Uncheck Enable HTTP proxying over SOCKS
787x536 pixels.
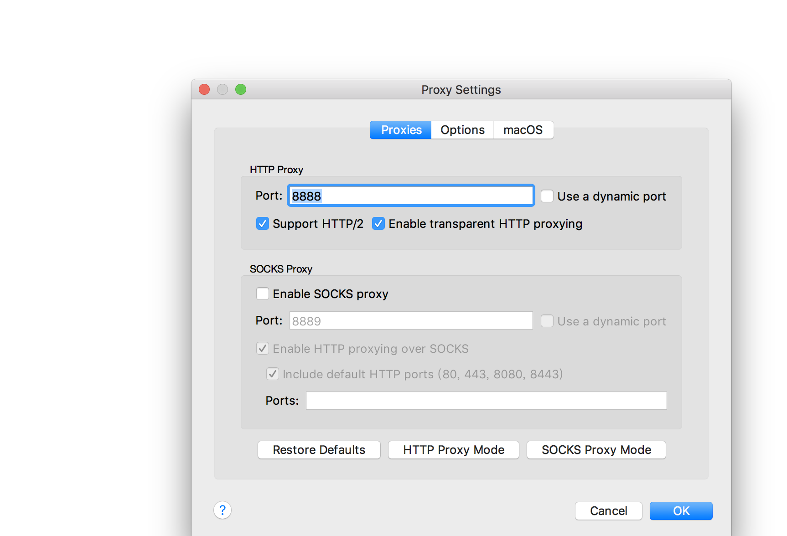tap(263, 348)
